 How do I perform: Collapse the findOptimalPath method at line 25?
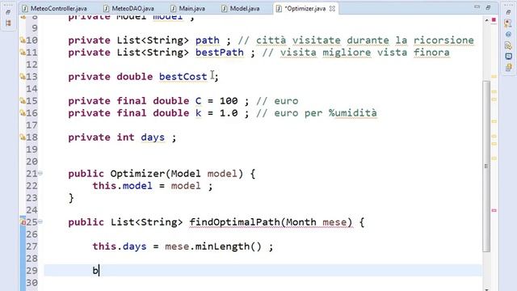point(40,221)
